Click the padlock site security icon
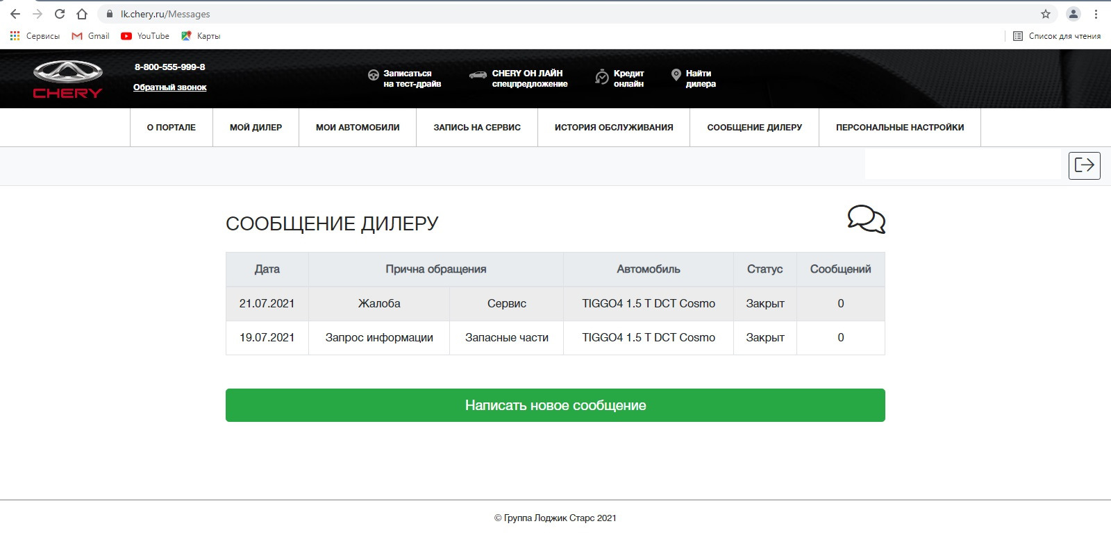The width and height of the screenshot is (1111, 544). tap(109, 14)
